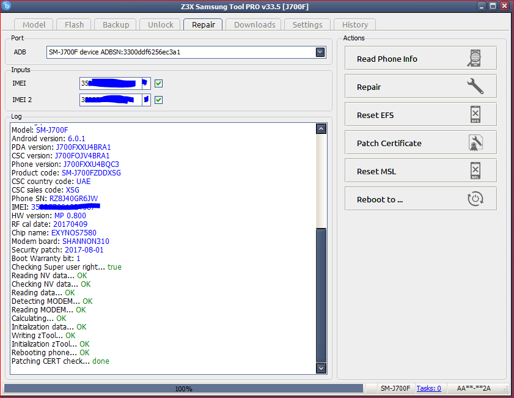Open the Reboot to ... button
Image resolution: width=514 pixels, height=398 pixels.
tap(420, 199)
